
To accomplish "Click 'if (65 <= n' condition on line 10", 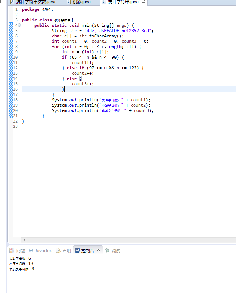I will 76,57.
